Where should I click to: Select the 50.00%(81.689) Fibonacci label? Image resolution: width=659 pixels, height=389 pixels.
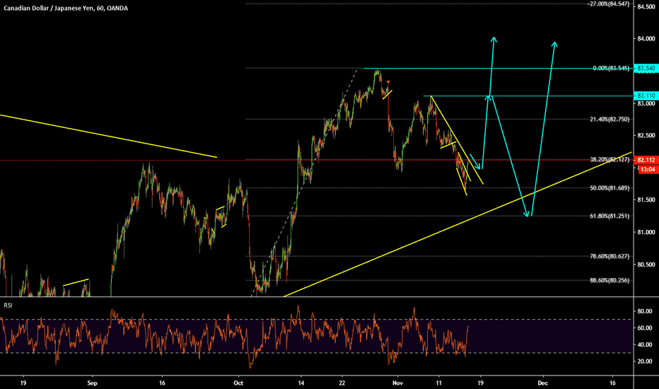[x=610, y=188]
